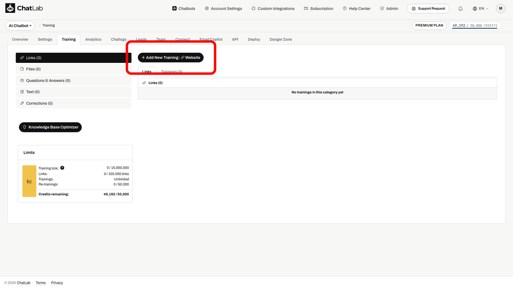This screenshot has height=289, width=513.
Task: Switch to the Overview tab
Action: (x=20, y=39)
